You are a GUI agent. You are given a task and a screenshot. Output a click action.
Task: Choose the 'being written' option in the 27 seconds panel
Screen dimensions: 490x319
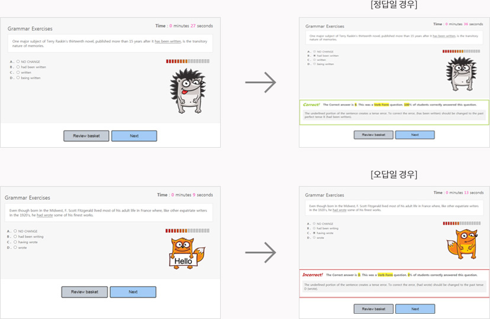coord(18,77)
